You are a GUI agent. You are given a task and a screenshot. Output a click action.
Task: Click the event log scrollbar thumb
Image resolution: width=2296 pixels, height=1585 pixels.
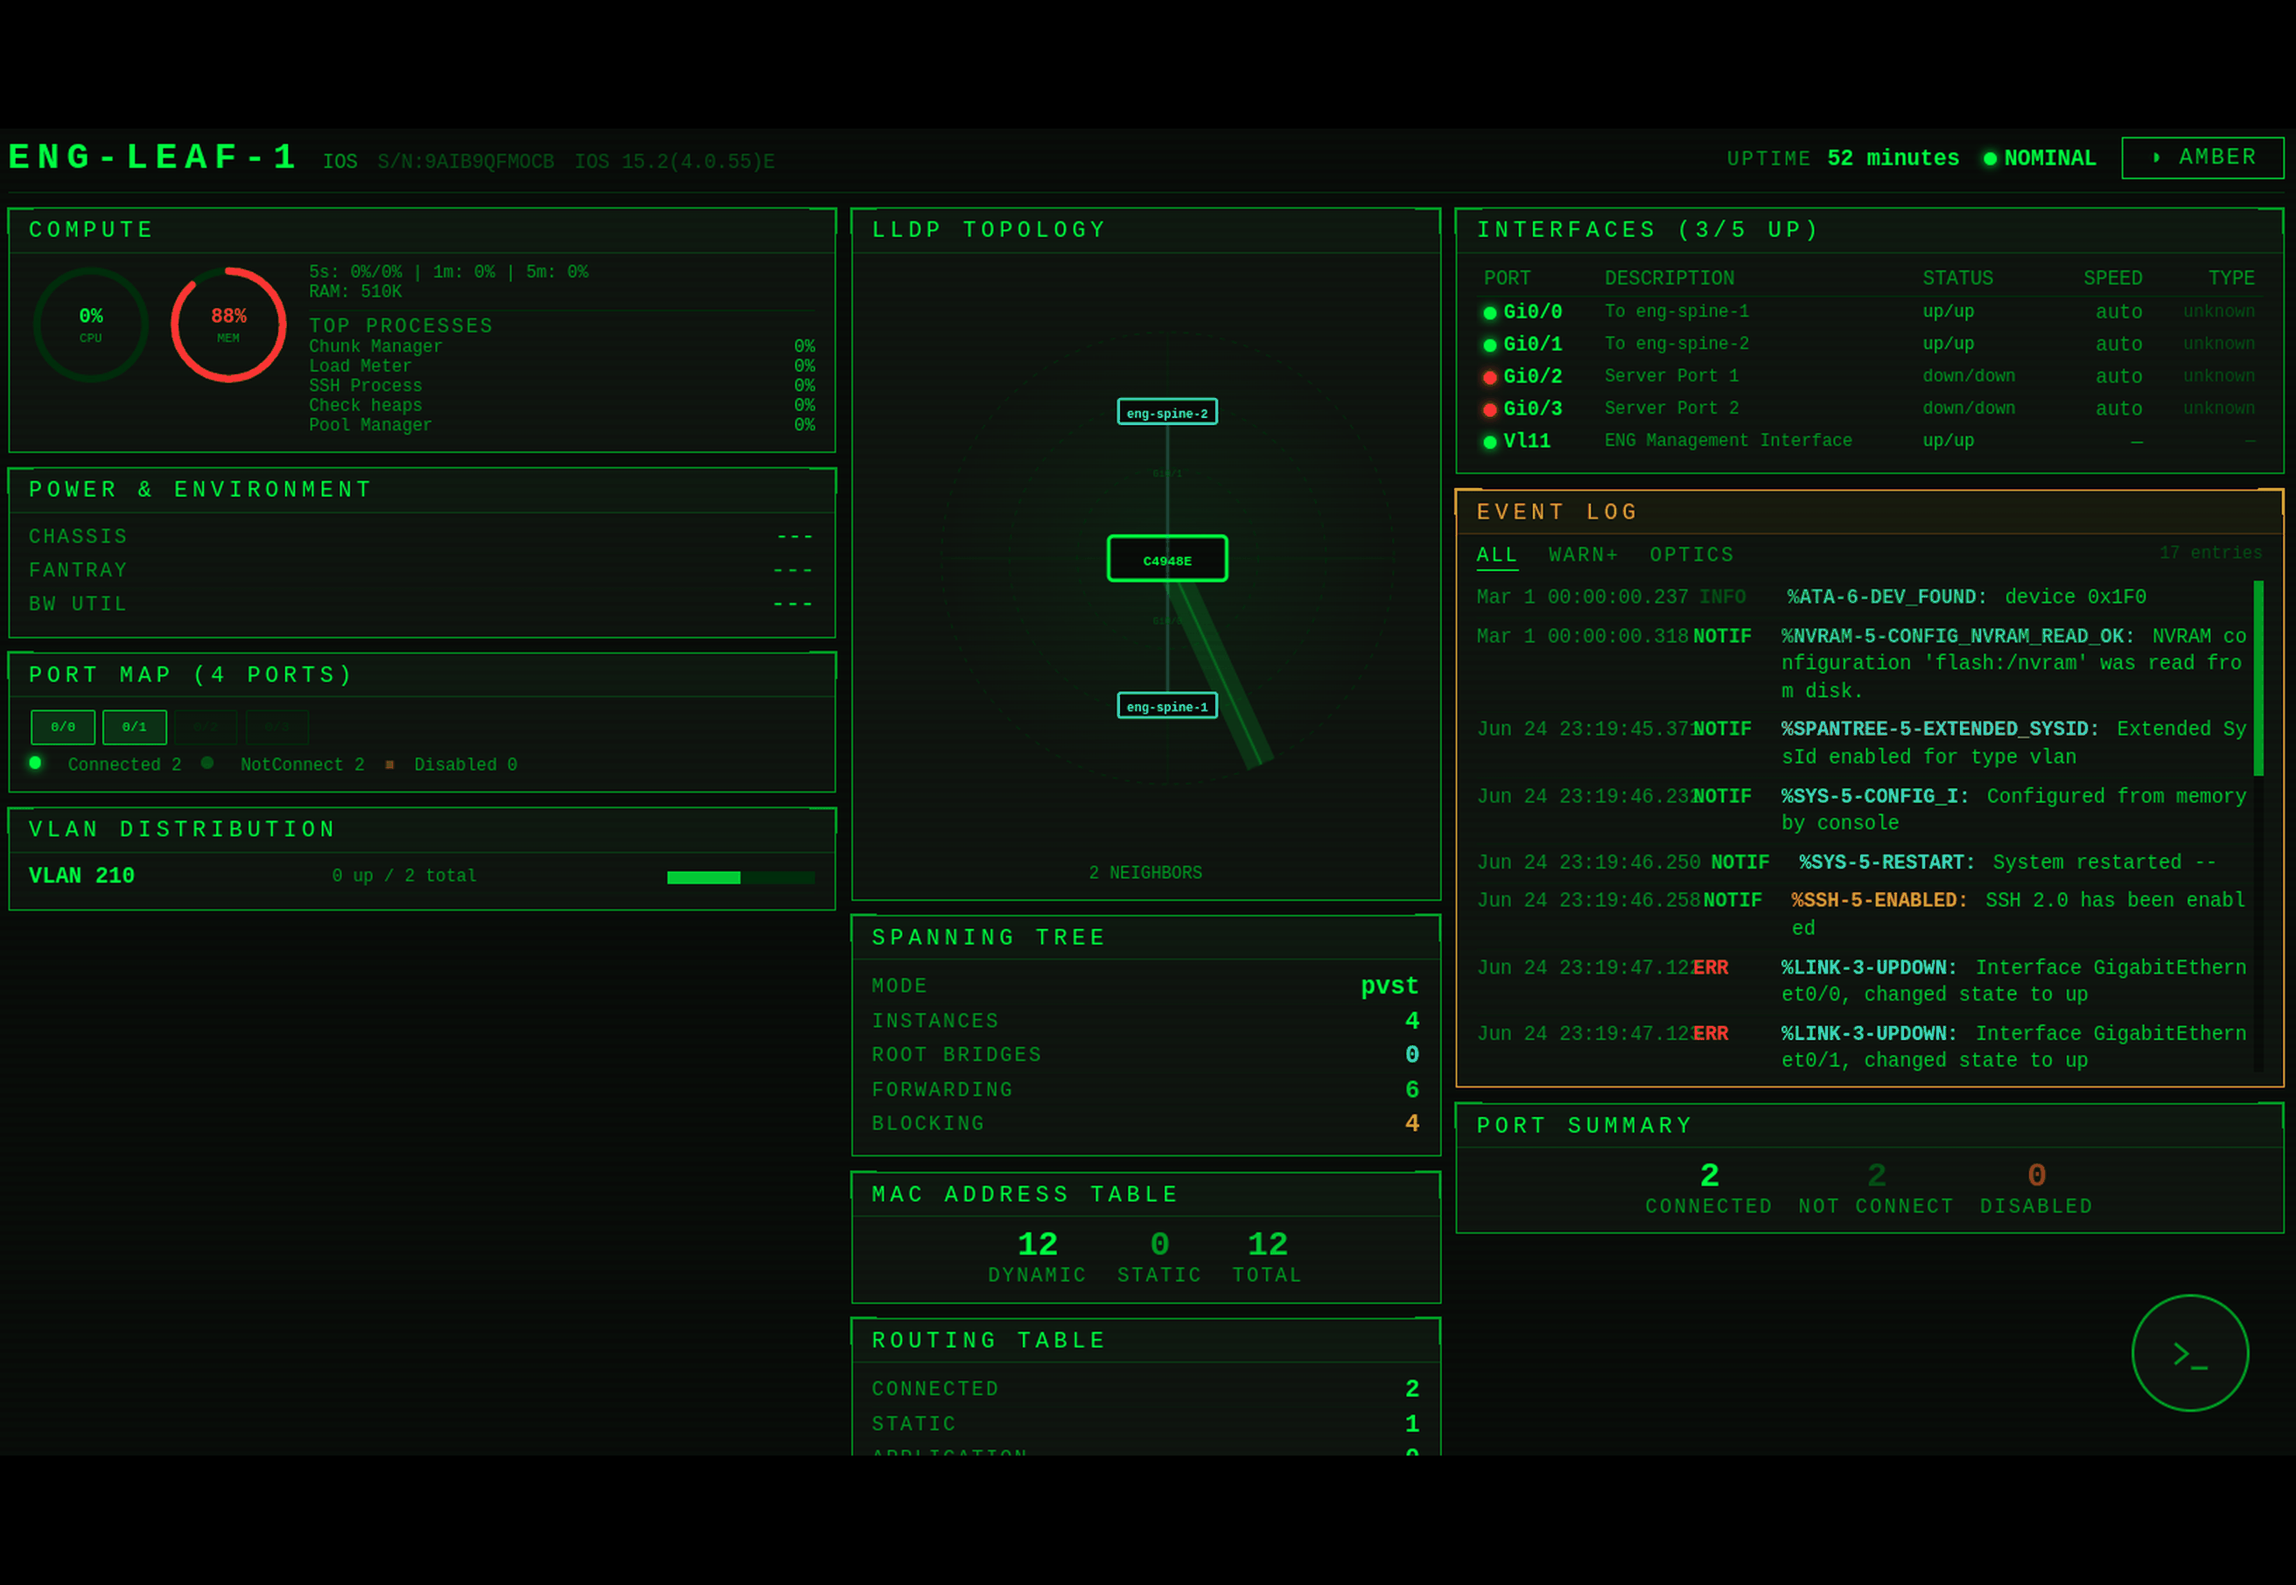[2258, 678]
